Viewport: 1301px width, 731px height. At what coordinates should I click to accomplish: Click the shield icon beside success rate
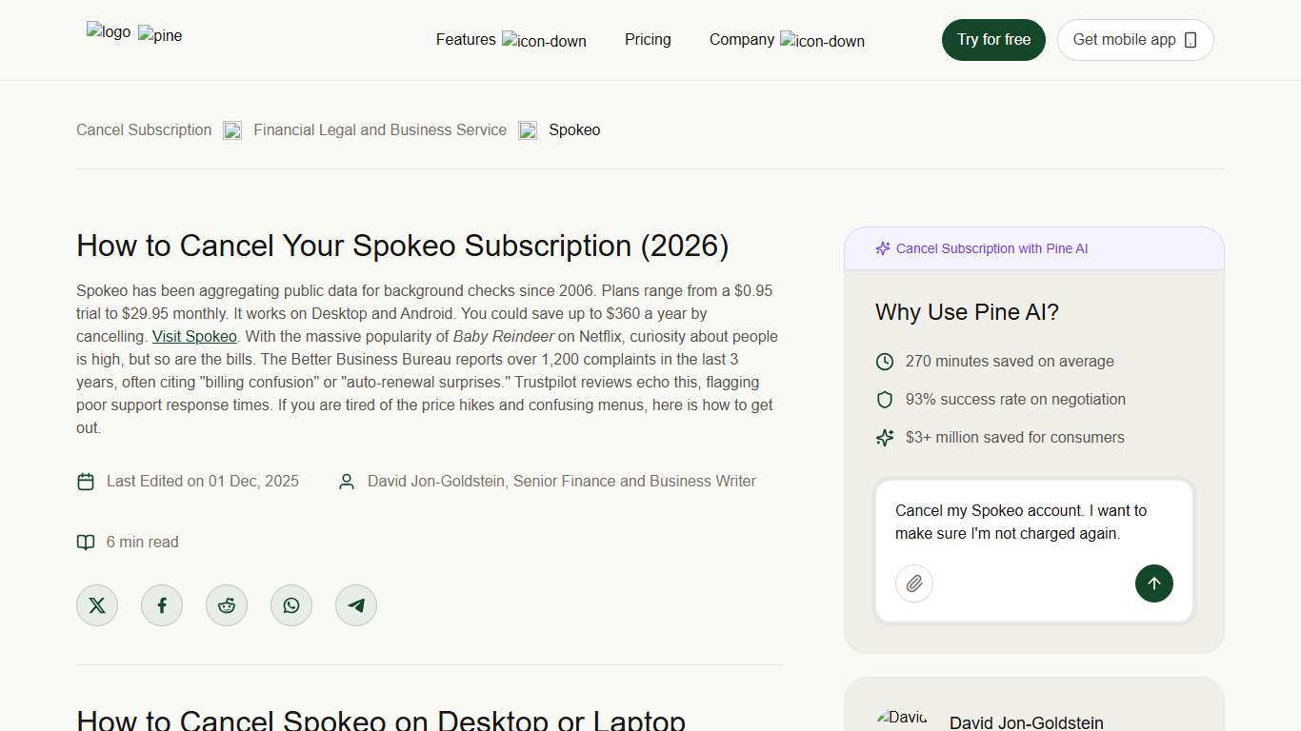click(x=884, y=399)
